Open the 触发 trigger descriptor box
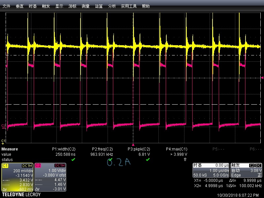The width and height of the screenshot is (264, 198). (x=246, y=170)
